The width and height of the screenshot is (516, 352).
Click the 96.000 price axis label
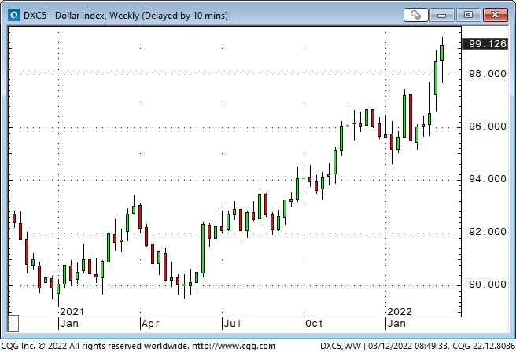(488, 126)
